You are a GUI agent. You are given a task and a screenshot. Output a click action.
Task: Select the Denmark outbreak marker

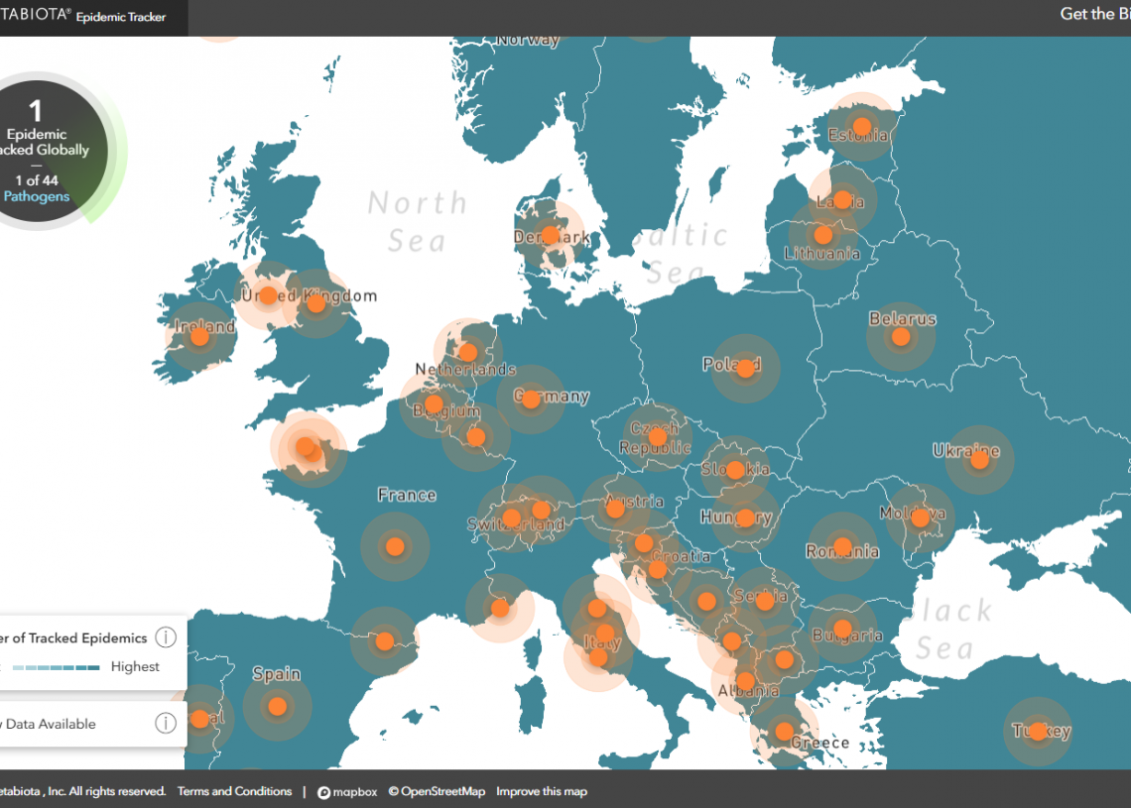pyautogui.click(x=550, y=236)
